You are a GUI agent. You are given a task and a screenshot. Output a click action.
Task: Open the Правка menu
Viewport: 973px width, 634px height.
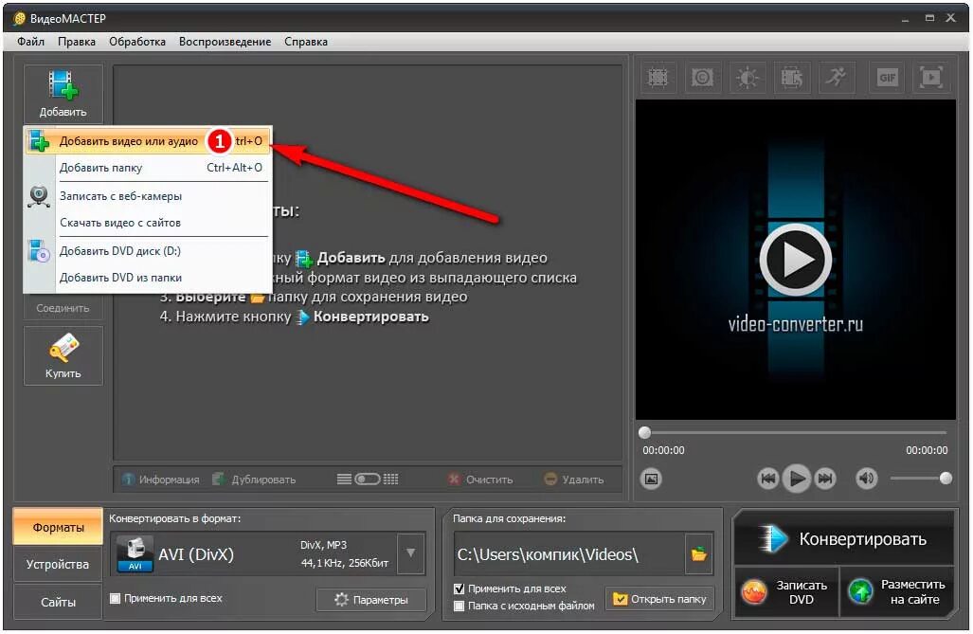click(77, 42)
